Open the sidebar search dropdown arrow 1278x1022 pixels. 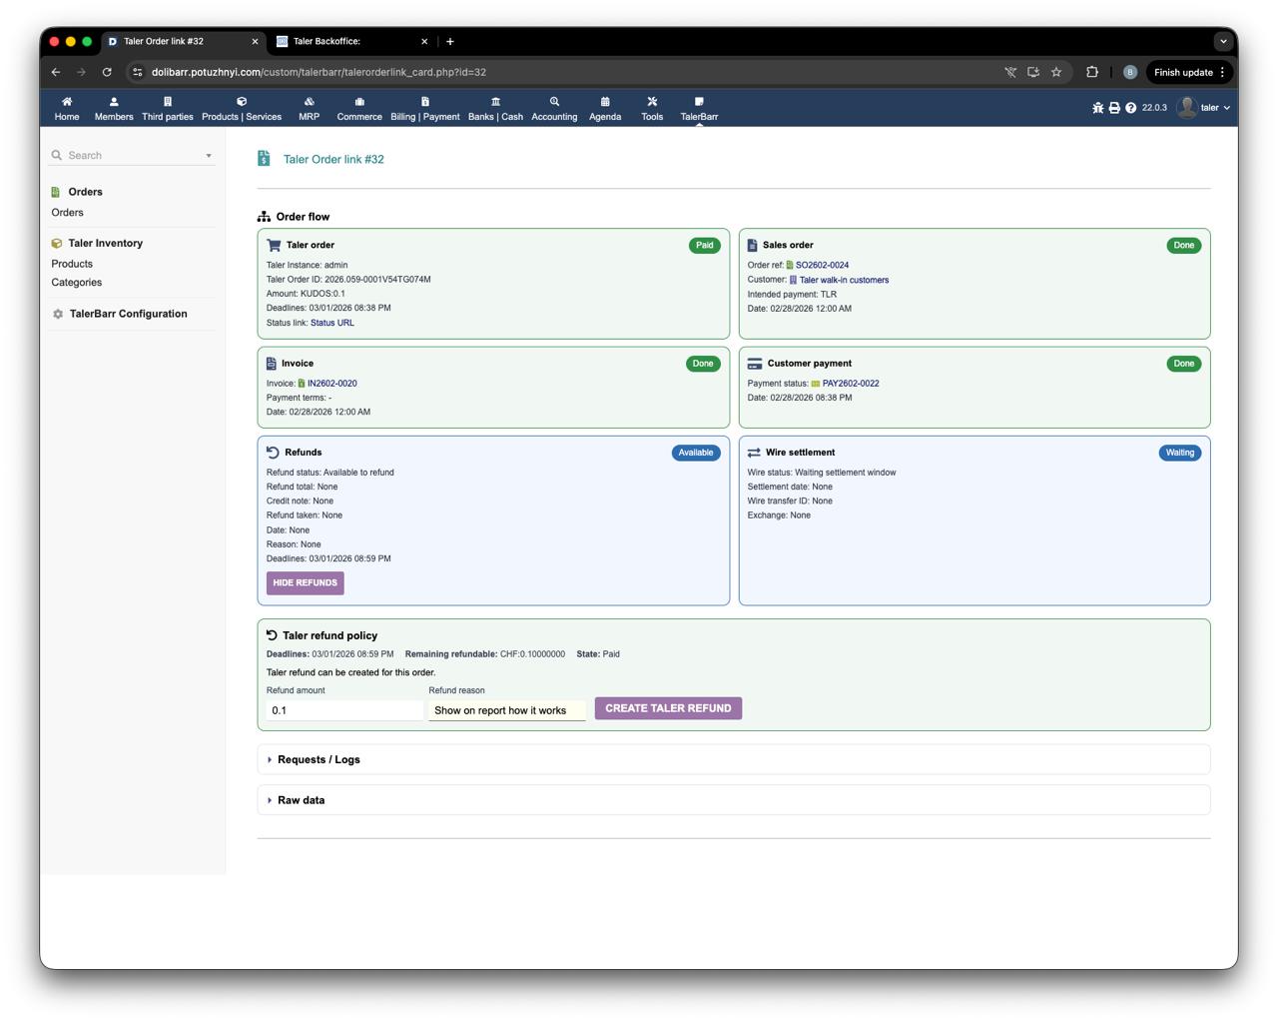(x=209, y=156)
